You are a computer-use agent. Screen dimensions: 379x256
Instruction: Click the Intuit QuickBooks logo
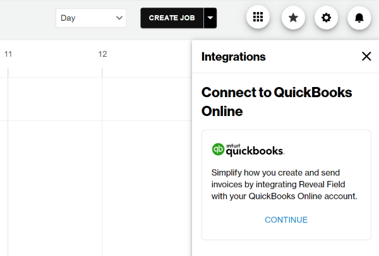tap(248, 149)
